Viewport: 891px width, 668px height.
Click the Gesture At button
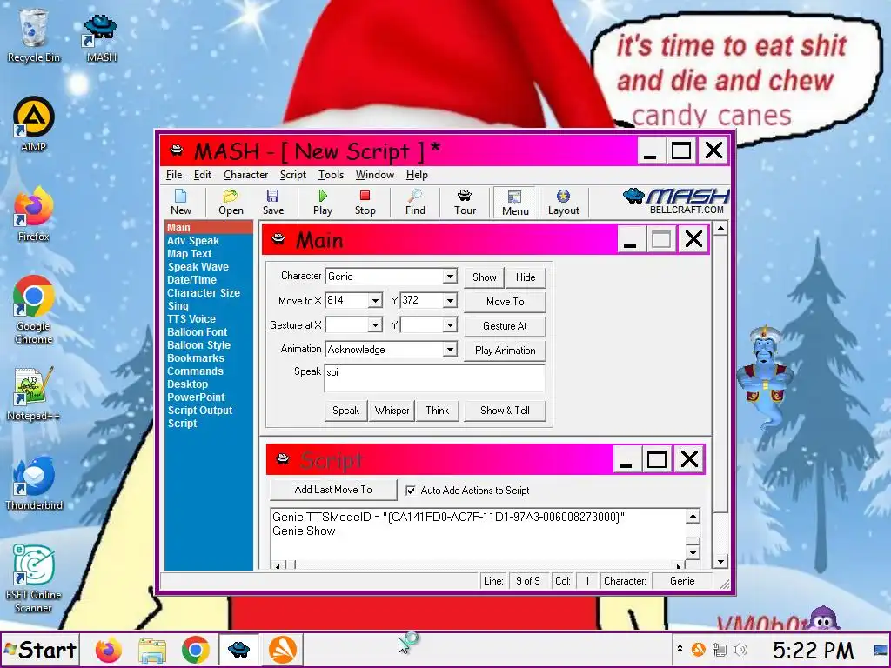pos(506,326)
